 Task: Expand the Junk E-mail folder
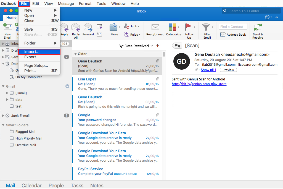point(3,116)
